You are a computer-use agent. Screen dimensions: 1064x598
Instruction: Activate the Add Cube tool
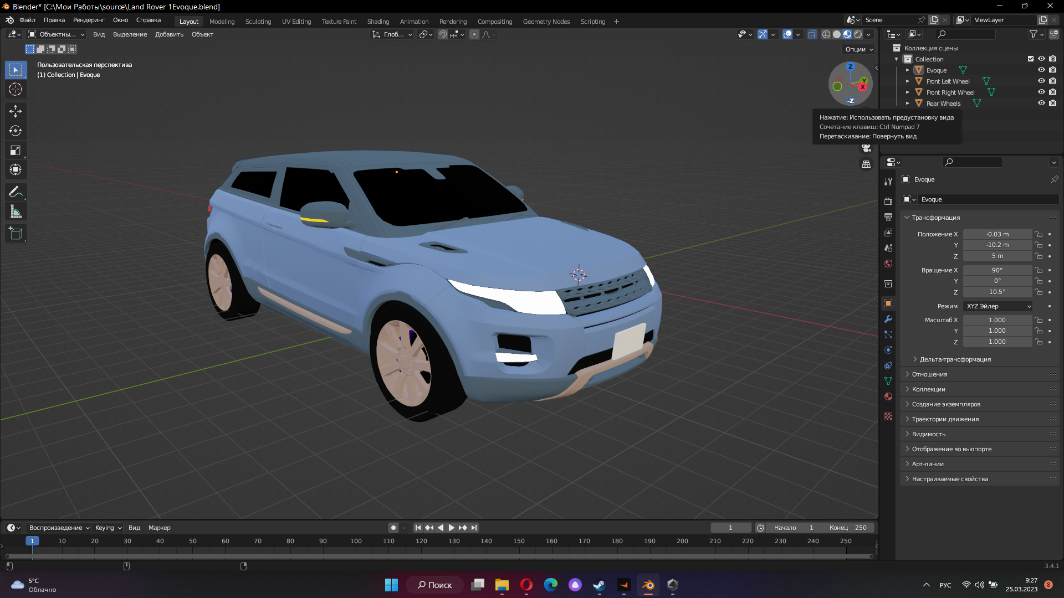pos(16,233)
